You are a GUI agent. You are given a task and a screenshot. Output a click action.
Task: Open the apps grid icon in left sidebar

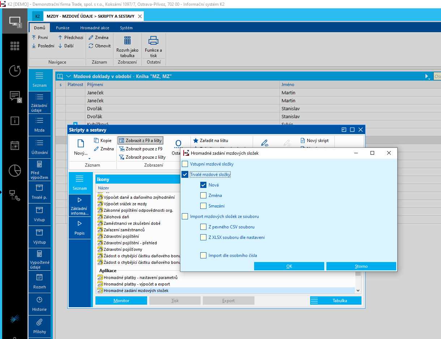coord(15,46)
